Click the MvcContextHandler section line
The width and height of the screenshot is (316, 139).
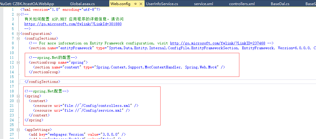click(129, 67)
